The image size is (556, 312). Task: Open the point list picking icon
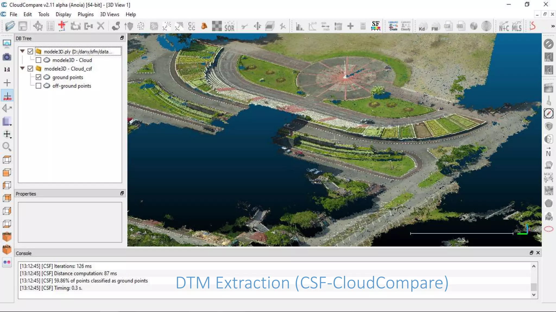tap(50, 26)
